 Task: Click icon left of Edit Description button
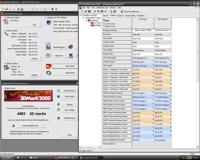(58, 91)
